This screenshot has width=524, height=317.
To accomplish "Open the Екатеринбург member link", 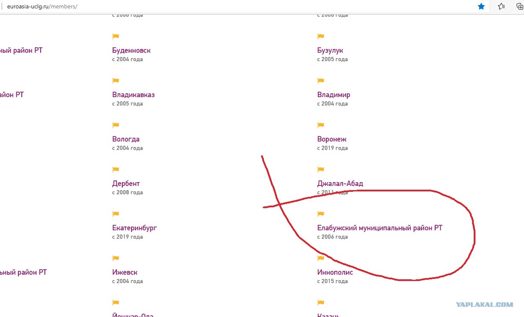I will coord(134,228).
